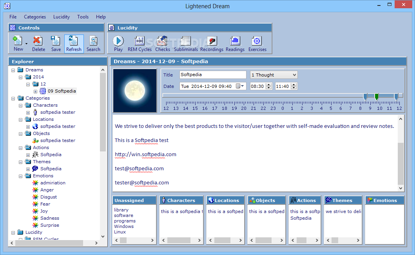Expand the 09 Softpedia dream node
Image resolution: width=415 pixels, height=255 pixels.
click(36, 91)
